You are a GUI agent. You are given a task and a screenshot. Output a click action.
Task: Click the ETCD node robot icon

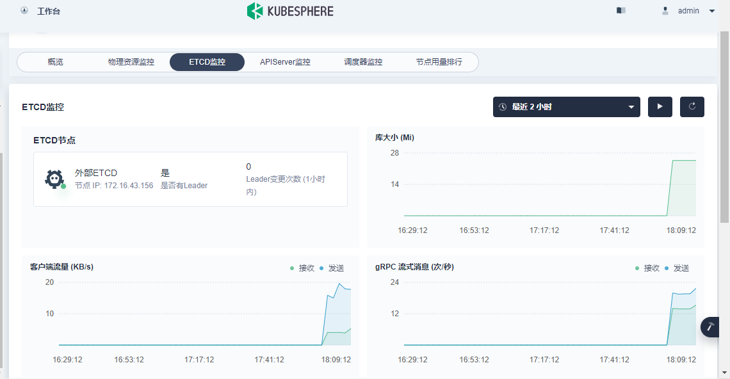click(54, 179)
